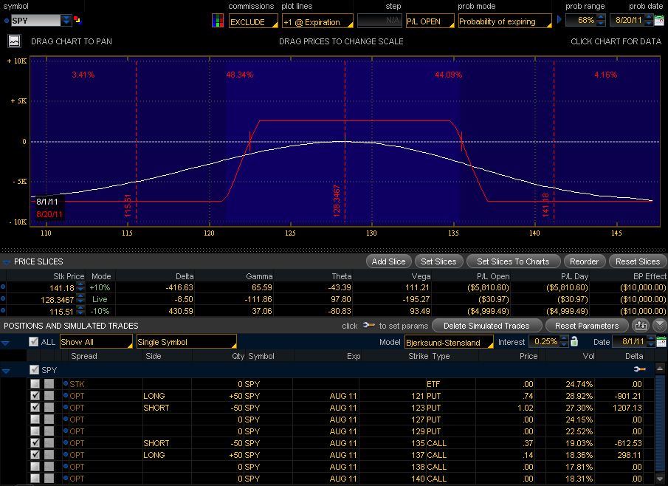Check the STK ETF row checkbox
The image size is (668, 486).
35,383
